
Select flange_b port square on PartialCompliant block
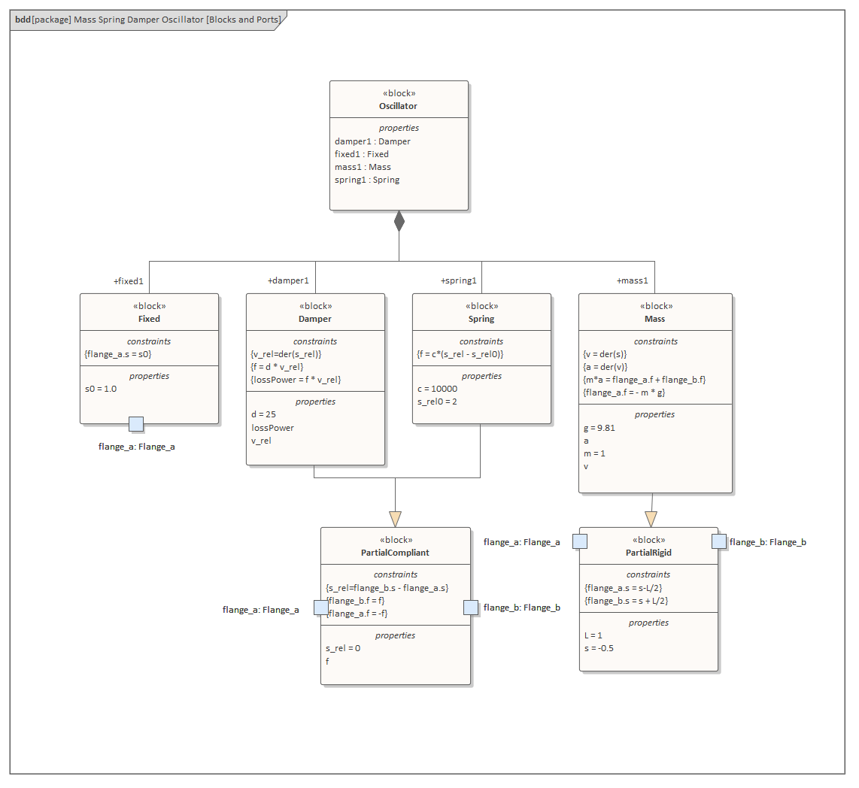(471, 608)
